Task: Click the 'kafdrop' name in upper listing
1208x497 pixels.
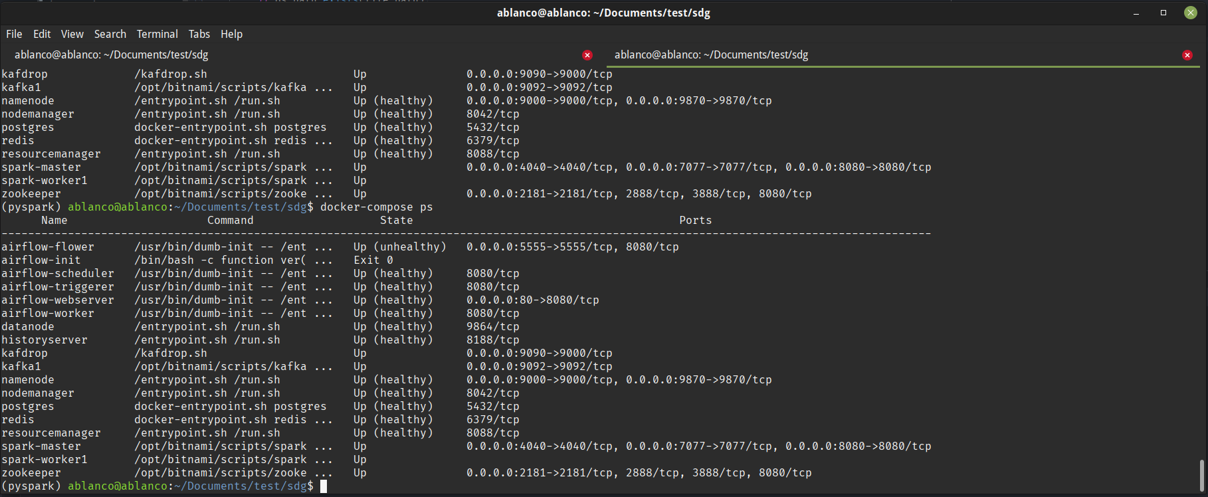Action: tap(25, 74)
